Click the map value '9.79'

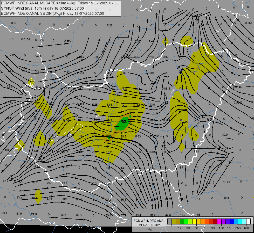pyautogui.click(x=210, y=119)
